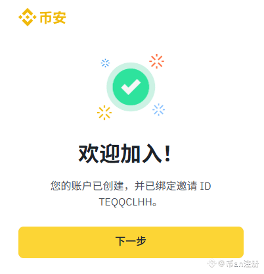The height and width of the screenshot is (274, 264).
Task: Select the invite code TEQQCLHH text
Action: pyautogui.click(x=126, y=202)
